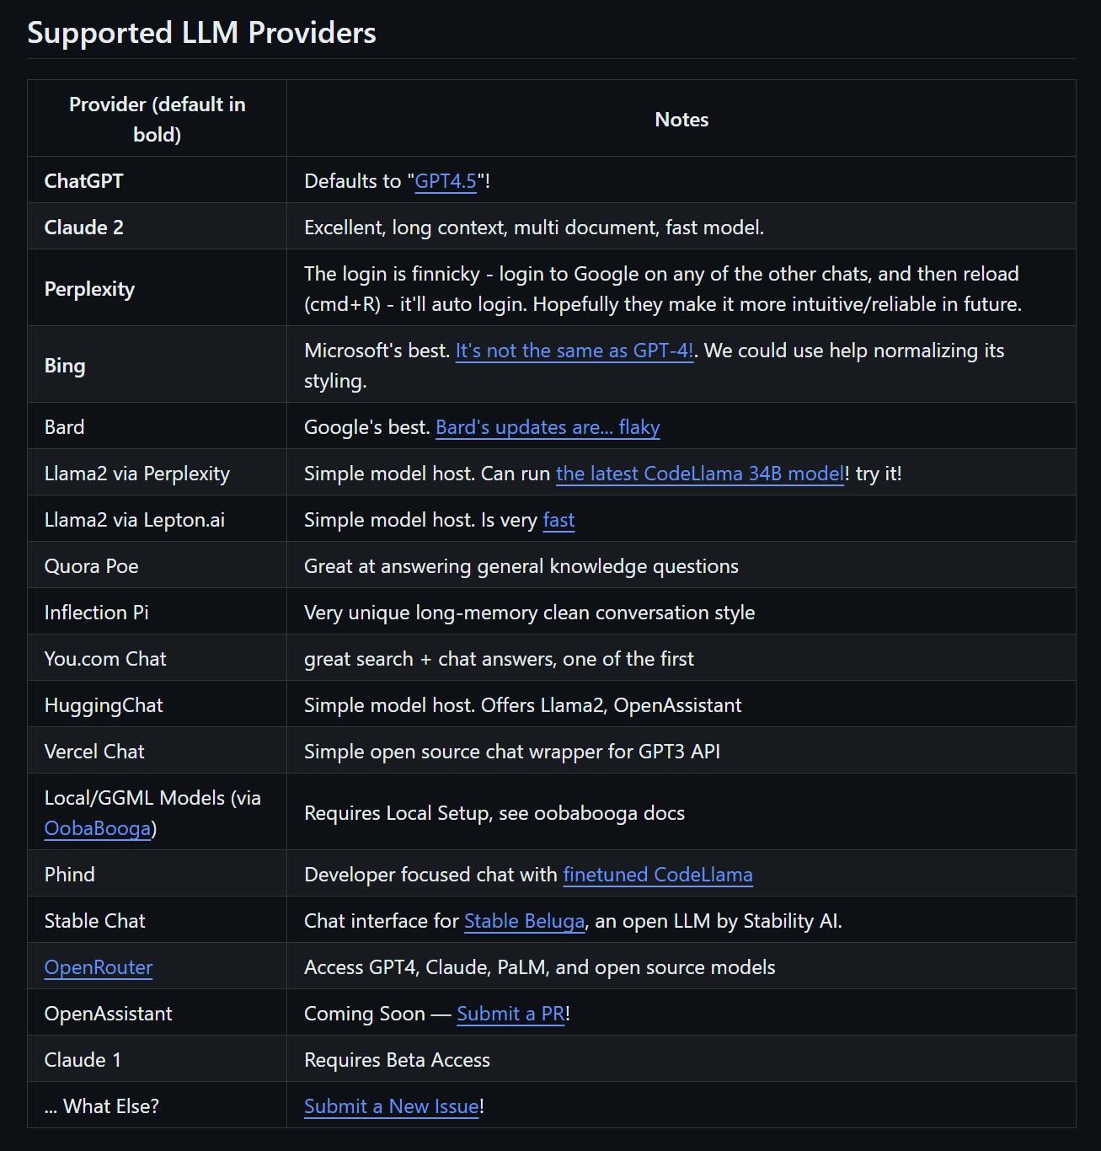Click the Notes column header
Viewport: 1101px width, 1151px height.
point(681,120)
